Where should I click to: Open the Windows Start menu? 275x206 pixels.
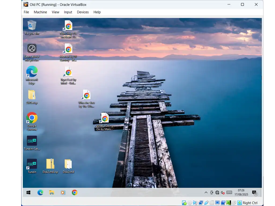28,193
